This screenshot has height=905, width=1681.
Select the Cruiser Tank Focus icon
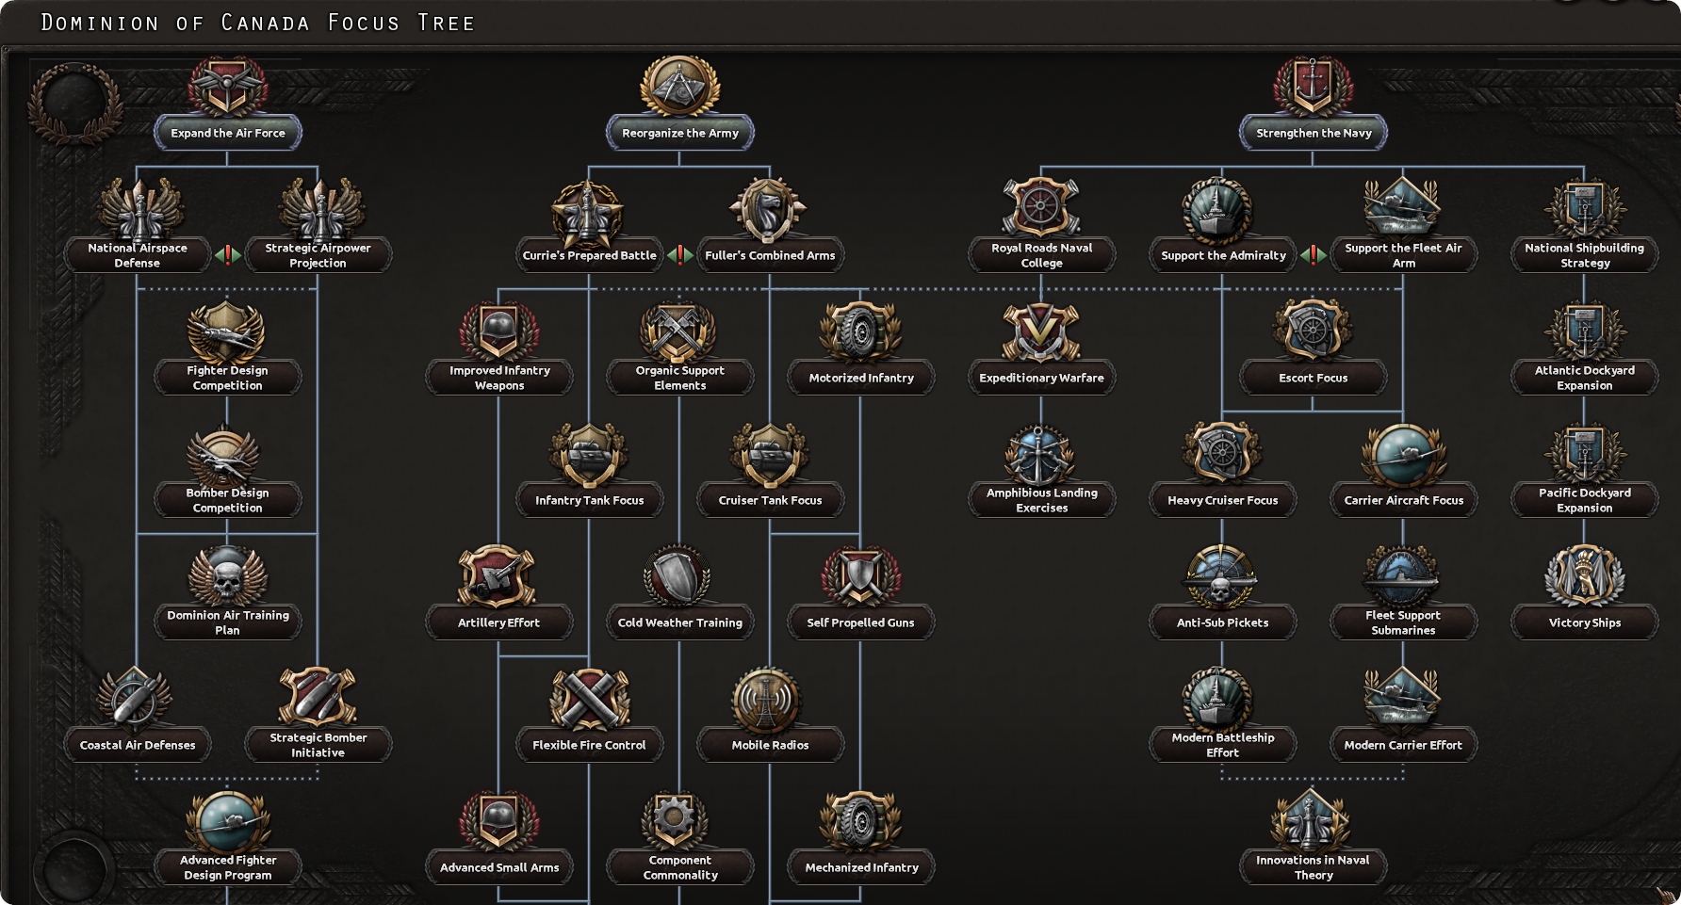point(770,455)
